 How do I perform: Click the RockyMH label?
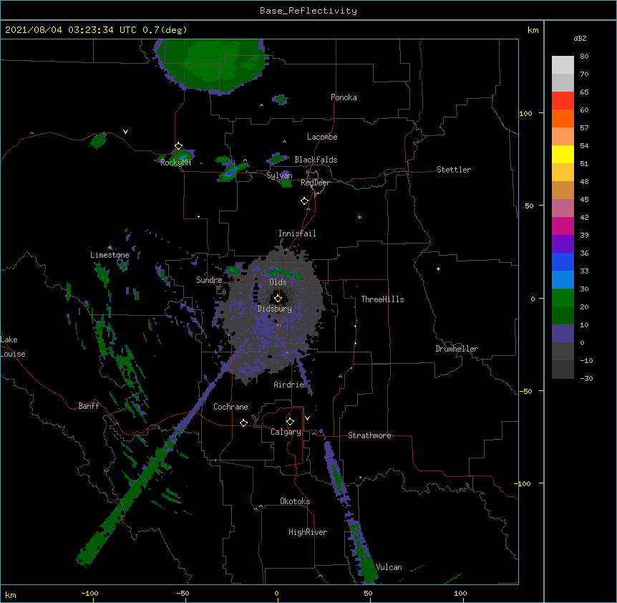[x=175, y=163]
